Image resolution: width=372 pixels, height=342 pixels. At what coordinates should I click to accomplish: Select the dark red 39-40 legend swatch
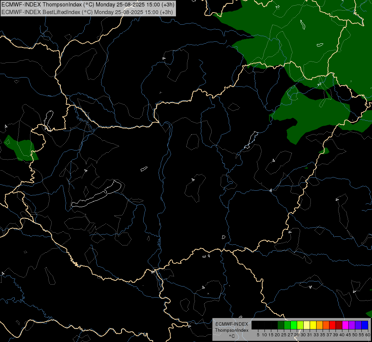339,325
